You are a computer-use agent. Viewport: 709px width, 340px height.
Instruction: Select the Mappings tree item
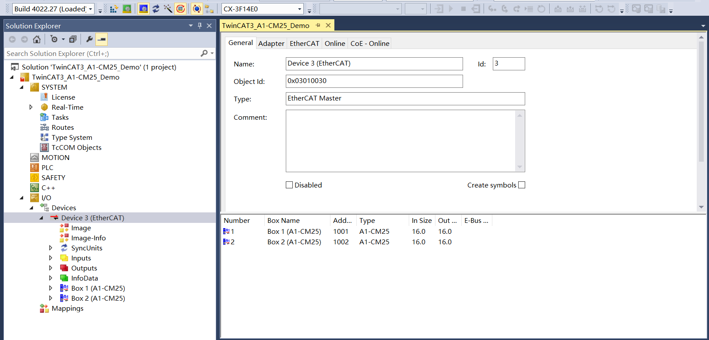pyautogui.click(x=67, y=308)
